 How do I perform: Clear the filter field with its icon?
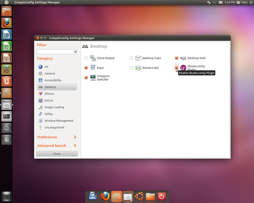pyautogui.click(x=75, y=52)
